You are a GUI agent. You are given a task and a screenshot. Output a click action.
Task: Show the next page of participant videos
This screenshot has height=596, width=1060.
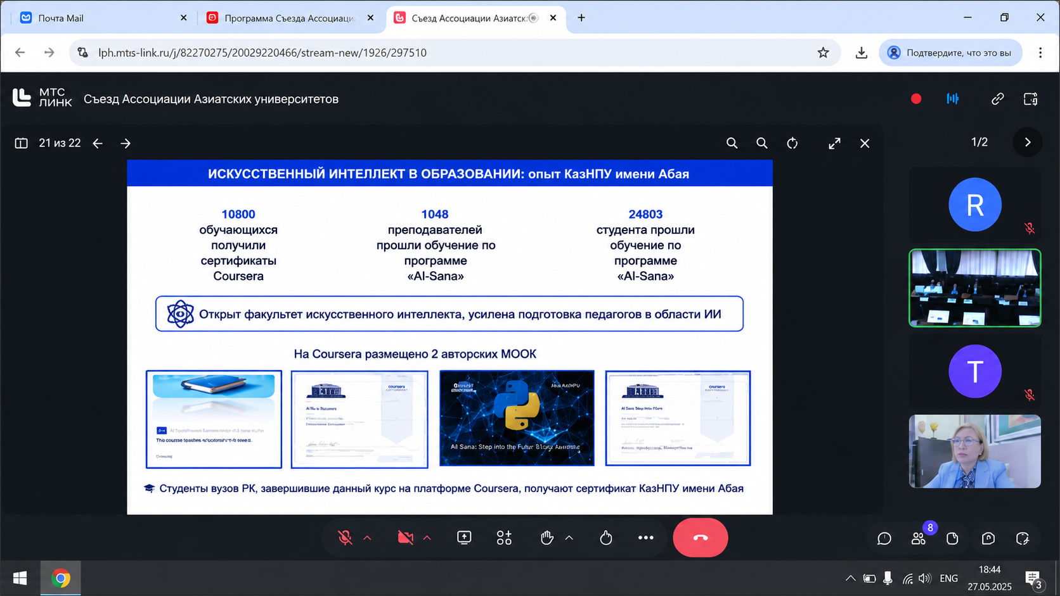1028,143
